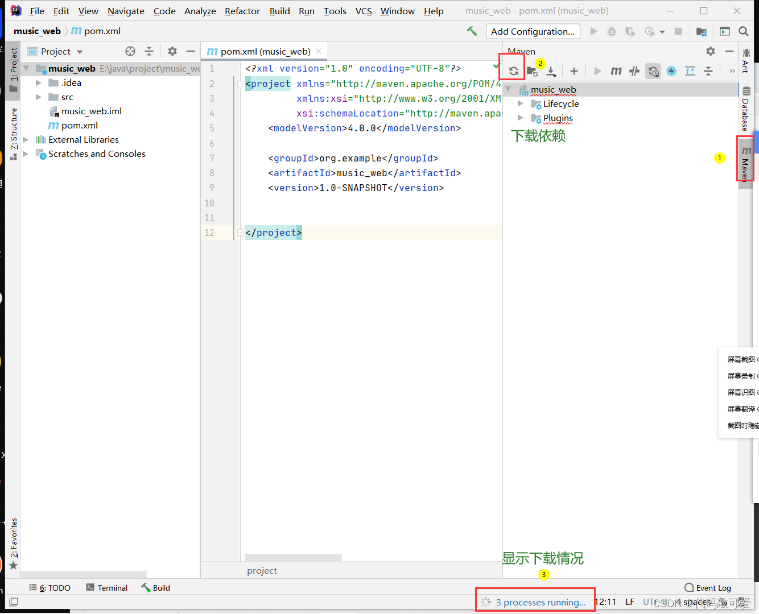Open the bottom Build tool window
The height and width of the screenshot is (614, 759).
(x=156, y=588)
